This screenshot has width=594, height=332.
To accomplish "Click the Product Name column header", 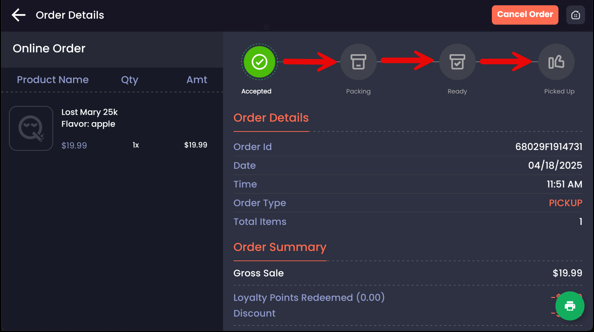I will coord(53,80).
